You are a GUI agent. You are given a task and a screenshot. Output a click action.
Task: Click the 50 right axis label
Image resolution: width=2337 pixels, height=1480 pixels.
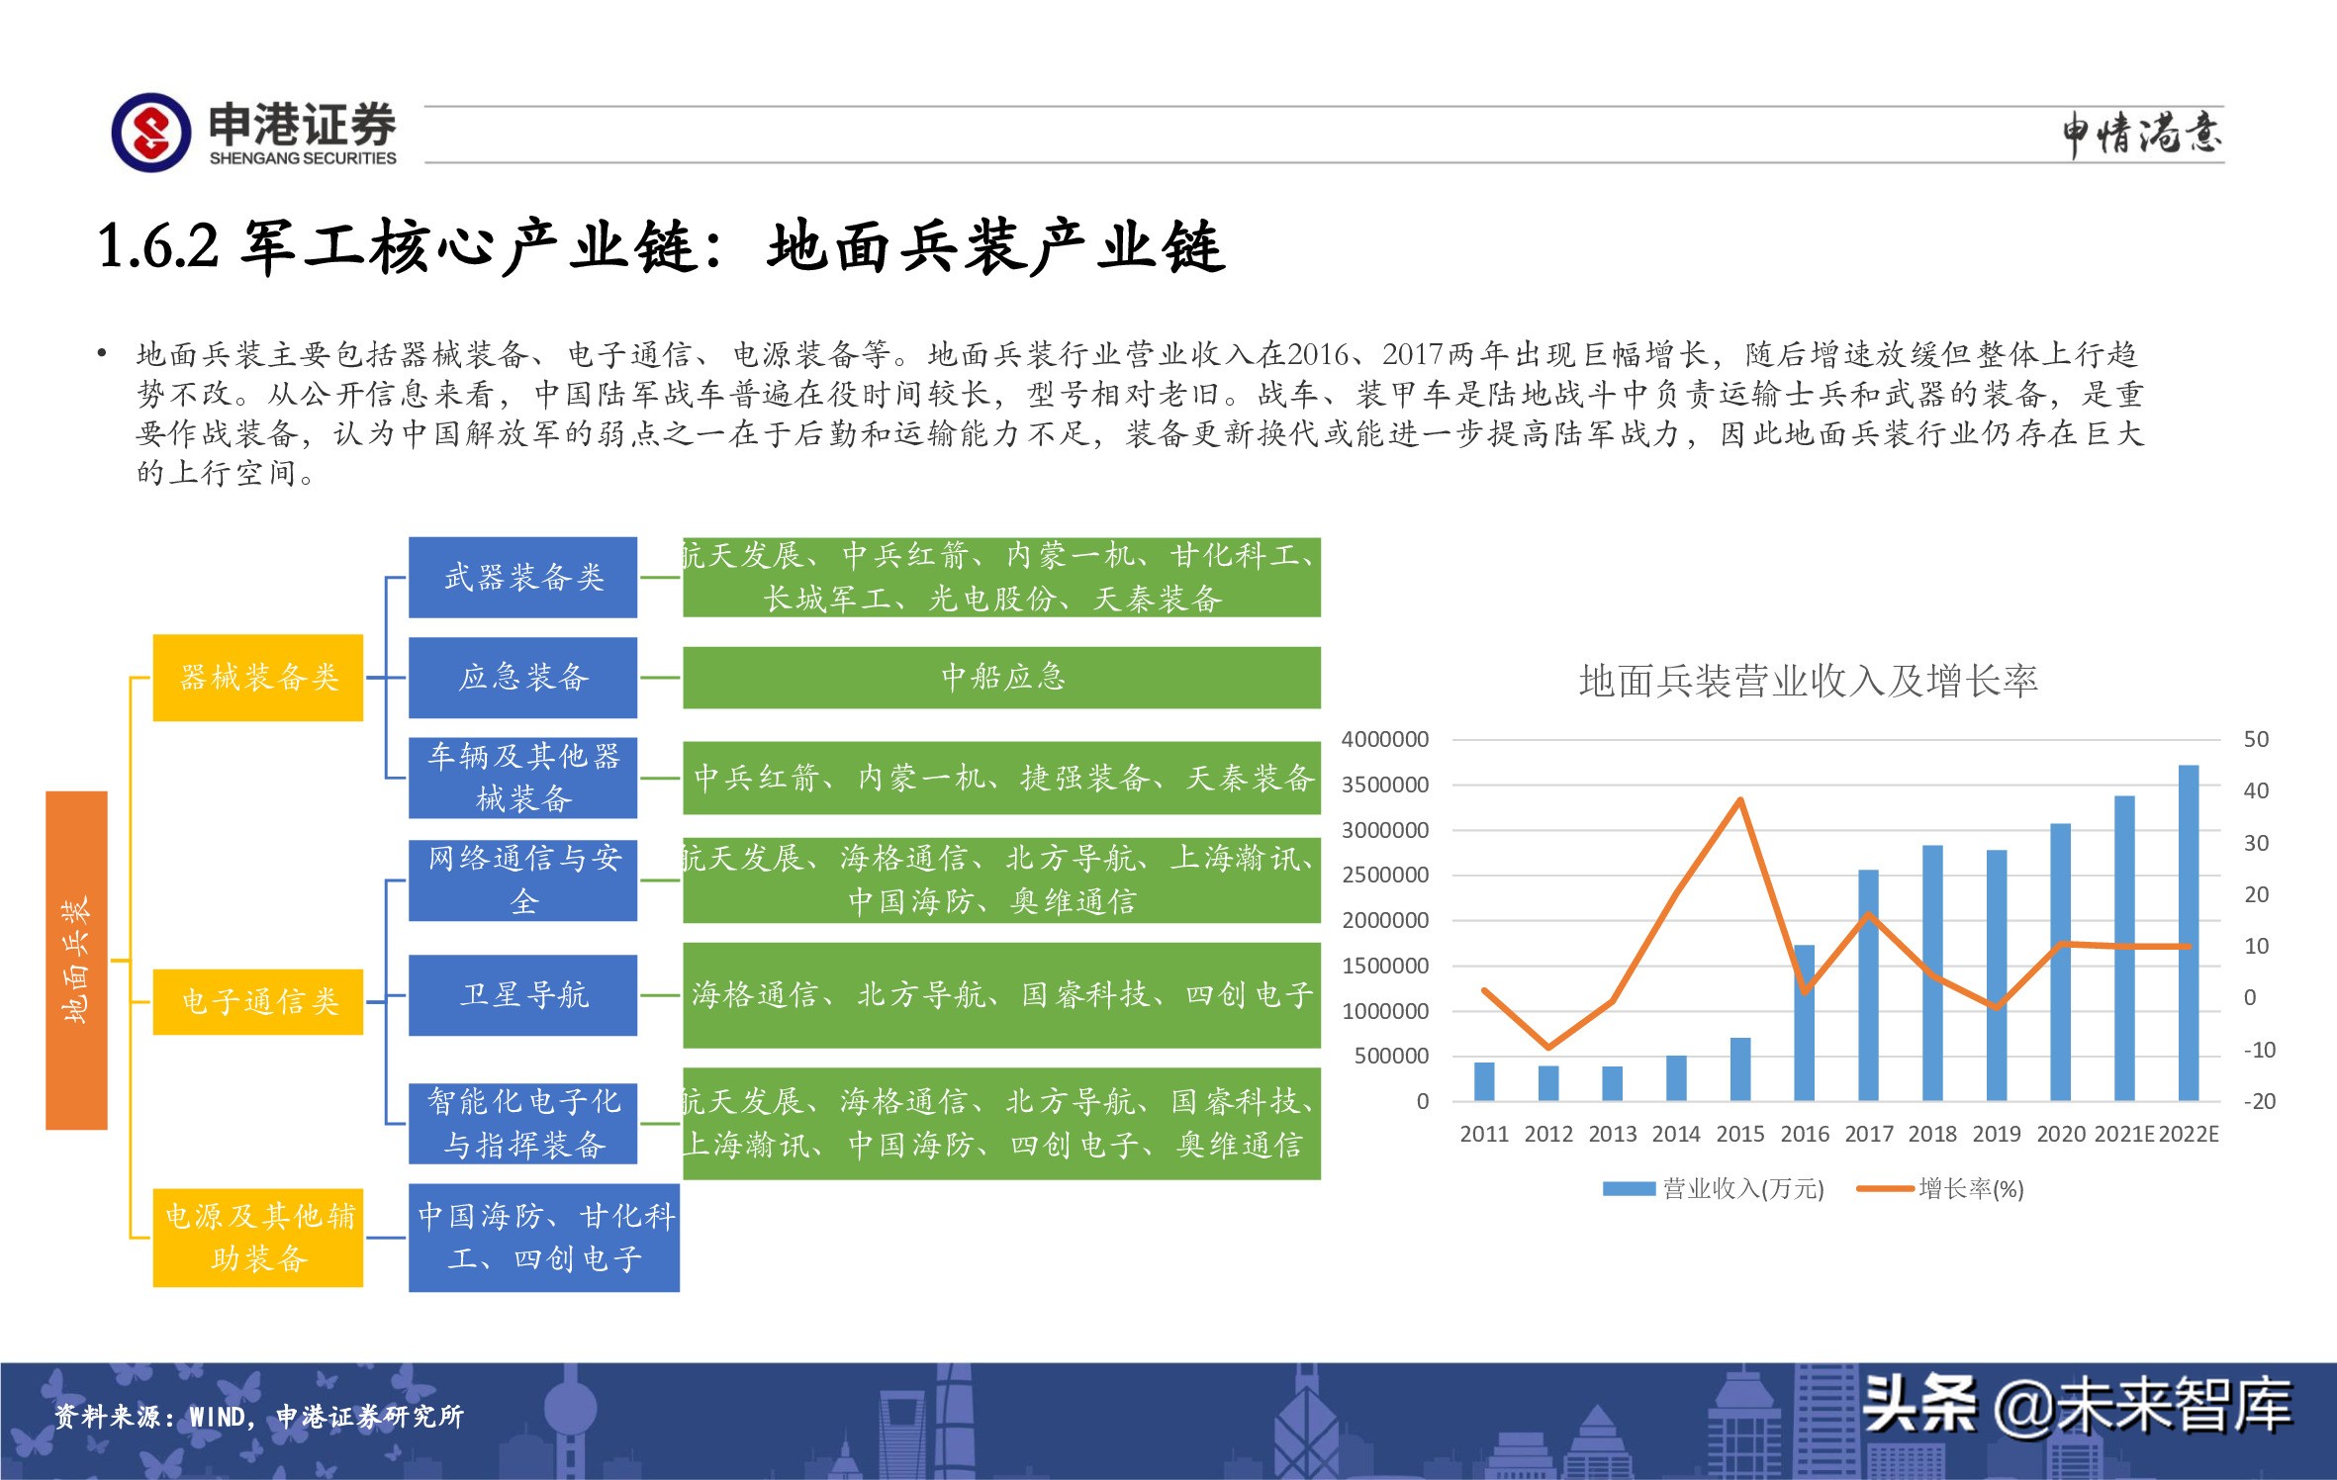pos(2256,740)
